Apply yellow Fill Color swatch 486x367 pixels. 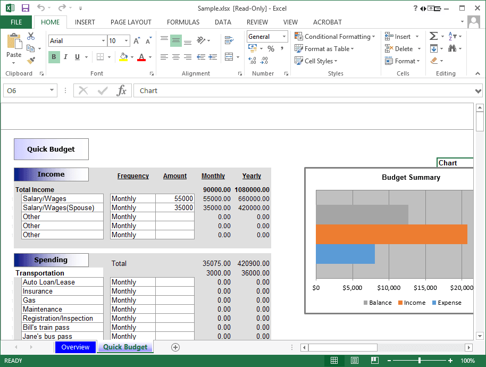[123, 57]
